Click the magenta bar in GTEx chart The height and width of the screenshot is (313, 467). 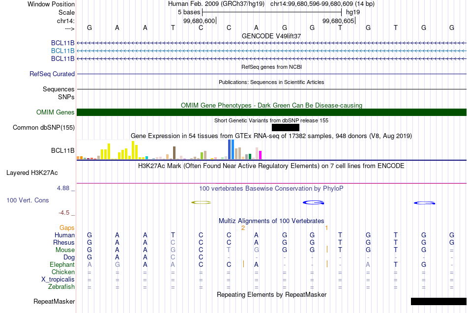tap(260, 155)
